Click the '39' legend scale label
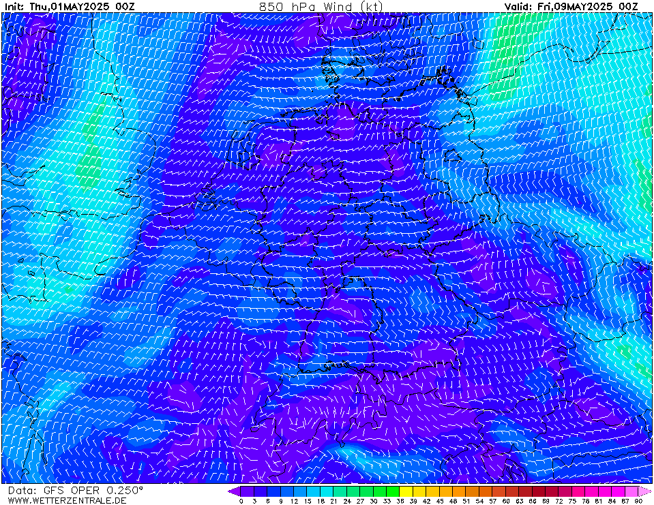Image resolution: width=654 pixels, height=505 pixels. point(413,501)
